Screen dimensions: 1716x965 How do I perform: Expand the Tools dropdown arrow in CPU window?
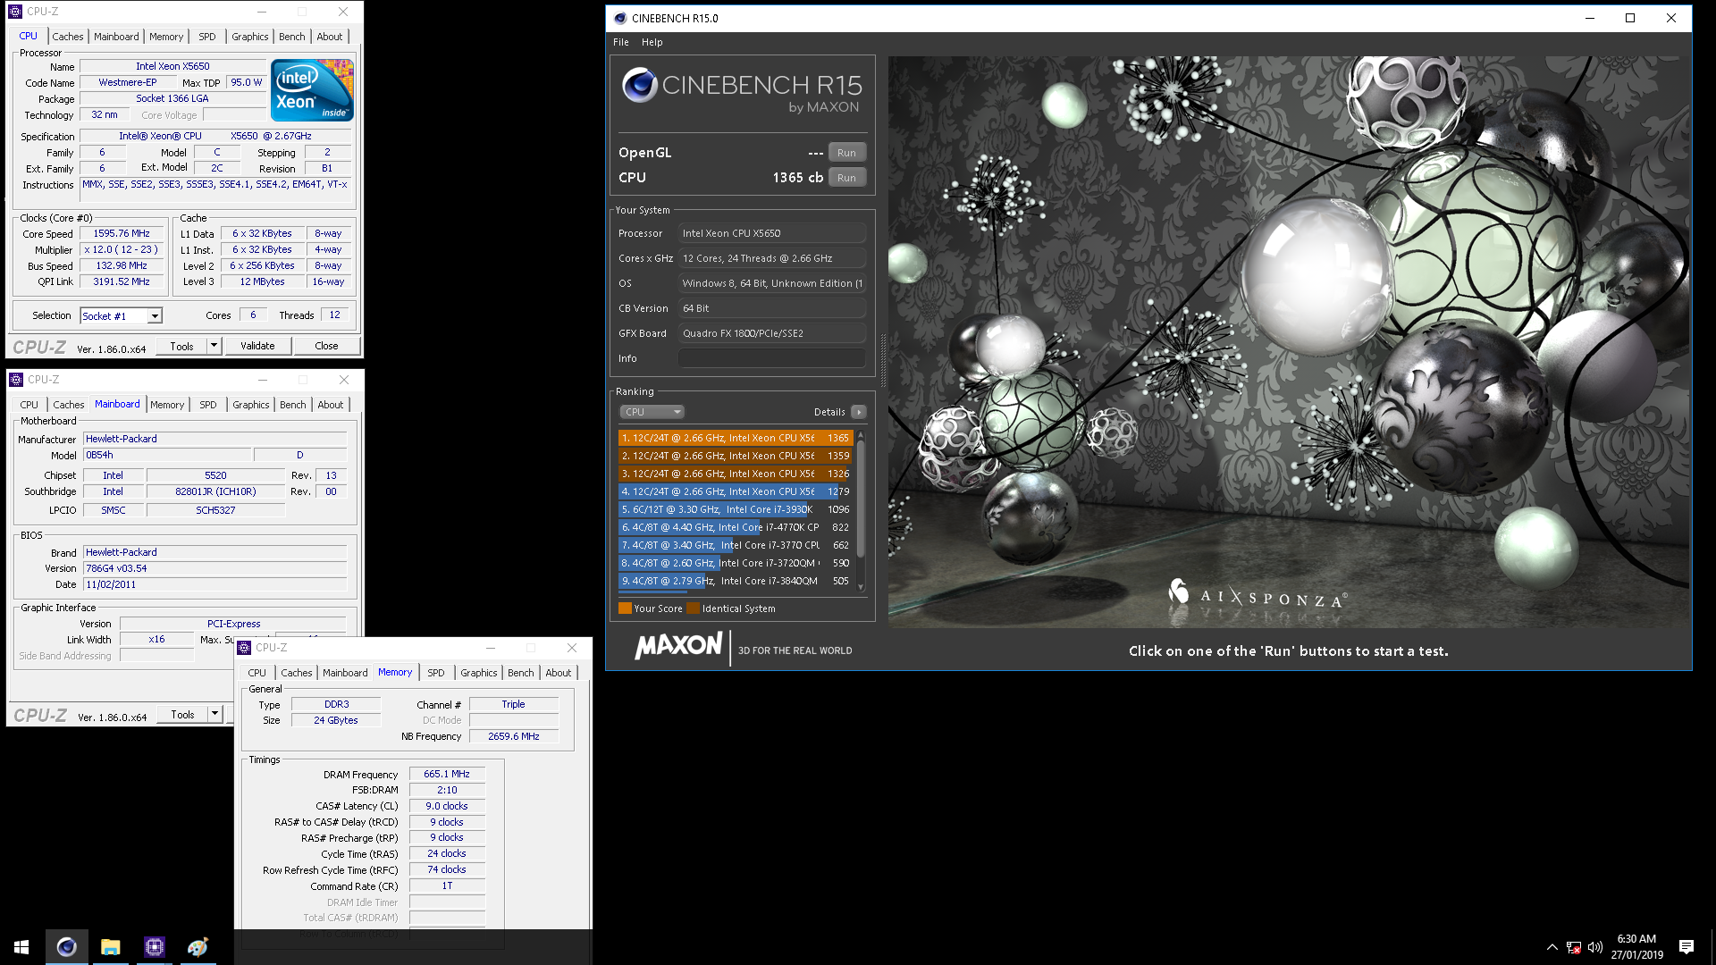point(214,346)
